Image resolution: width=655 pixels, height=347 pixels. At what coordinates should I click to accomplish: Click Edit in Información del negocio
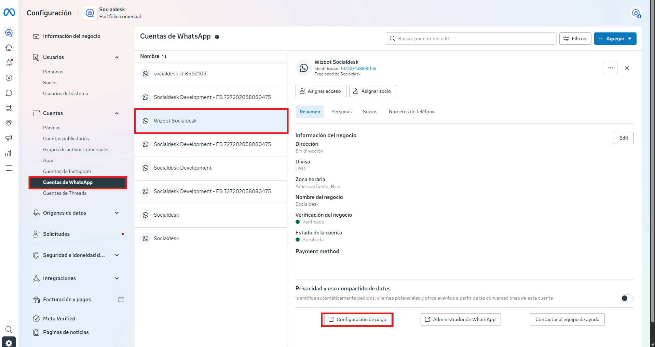(x=624, y=138)
